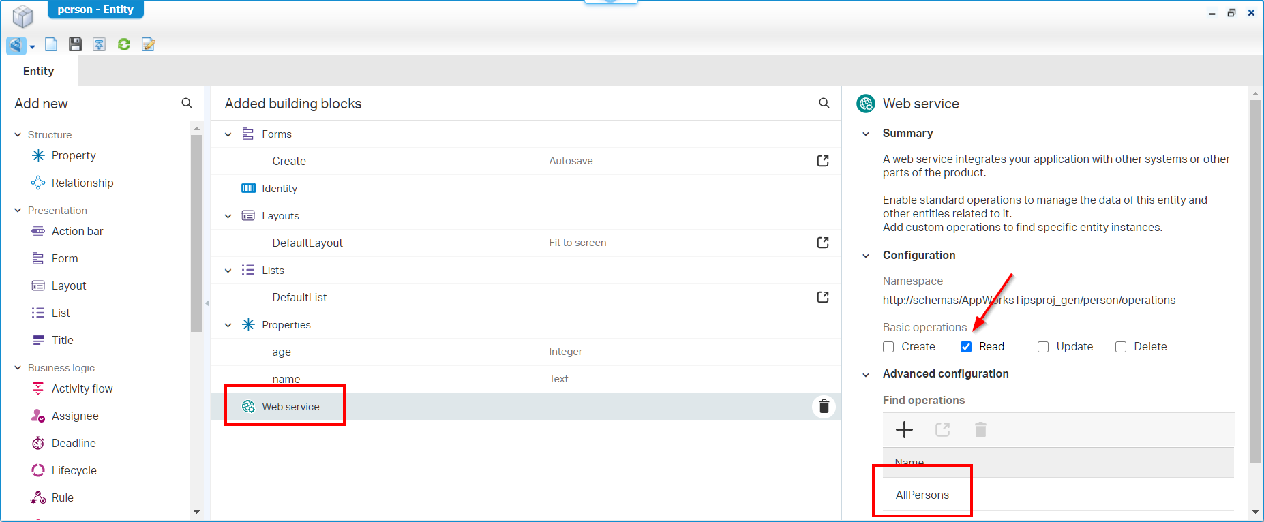Open DefaultLayout via its external link icon
Screen dimensions: 1264x522
823,243
